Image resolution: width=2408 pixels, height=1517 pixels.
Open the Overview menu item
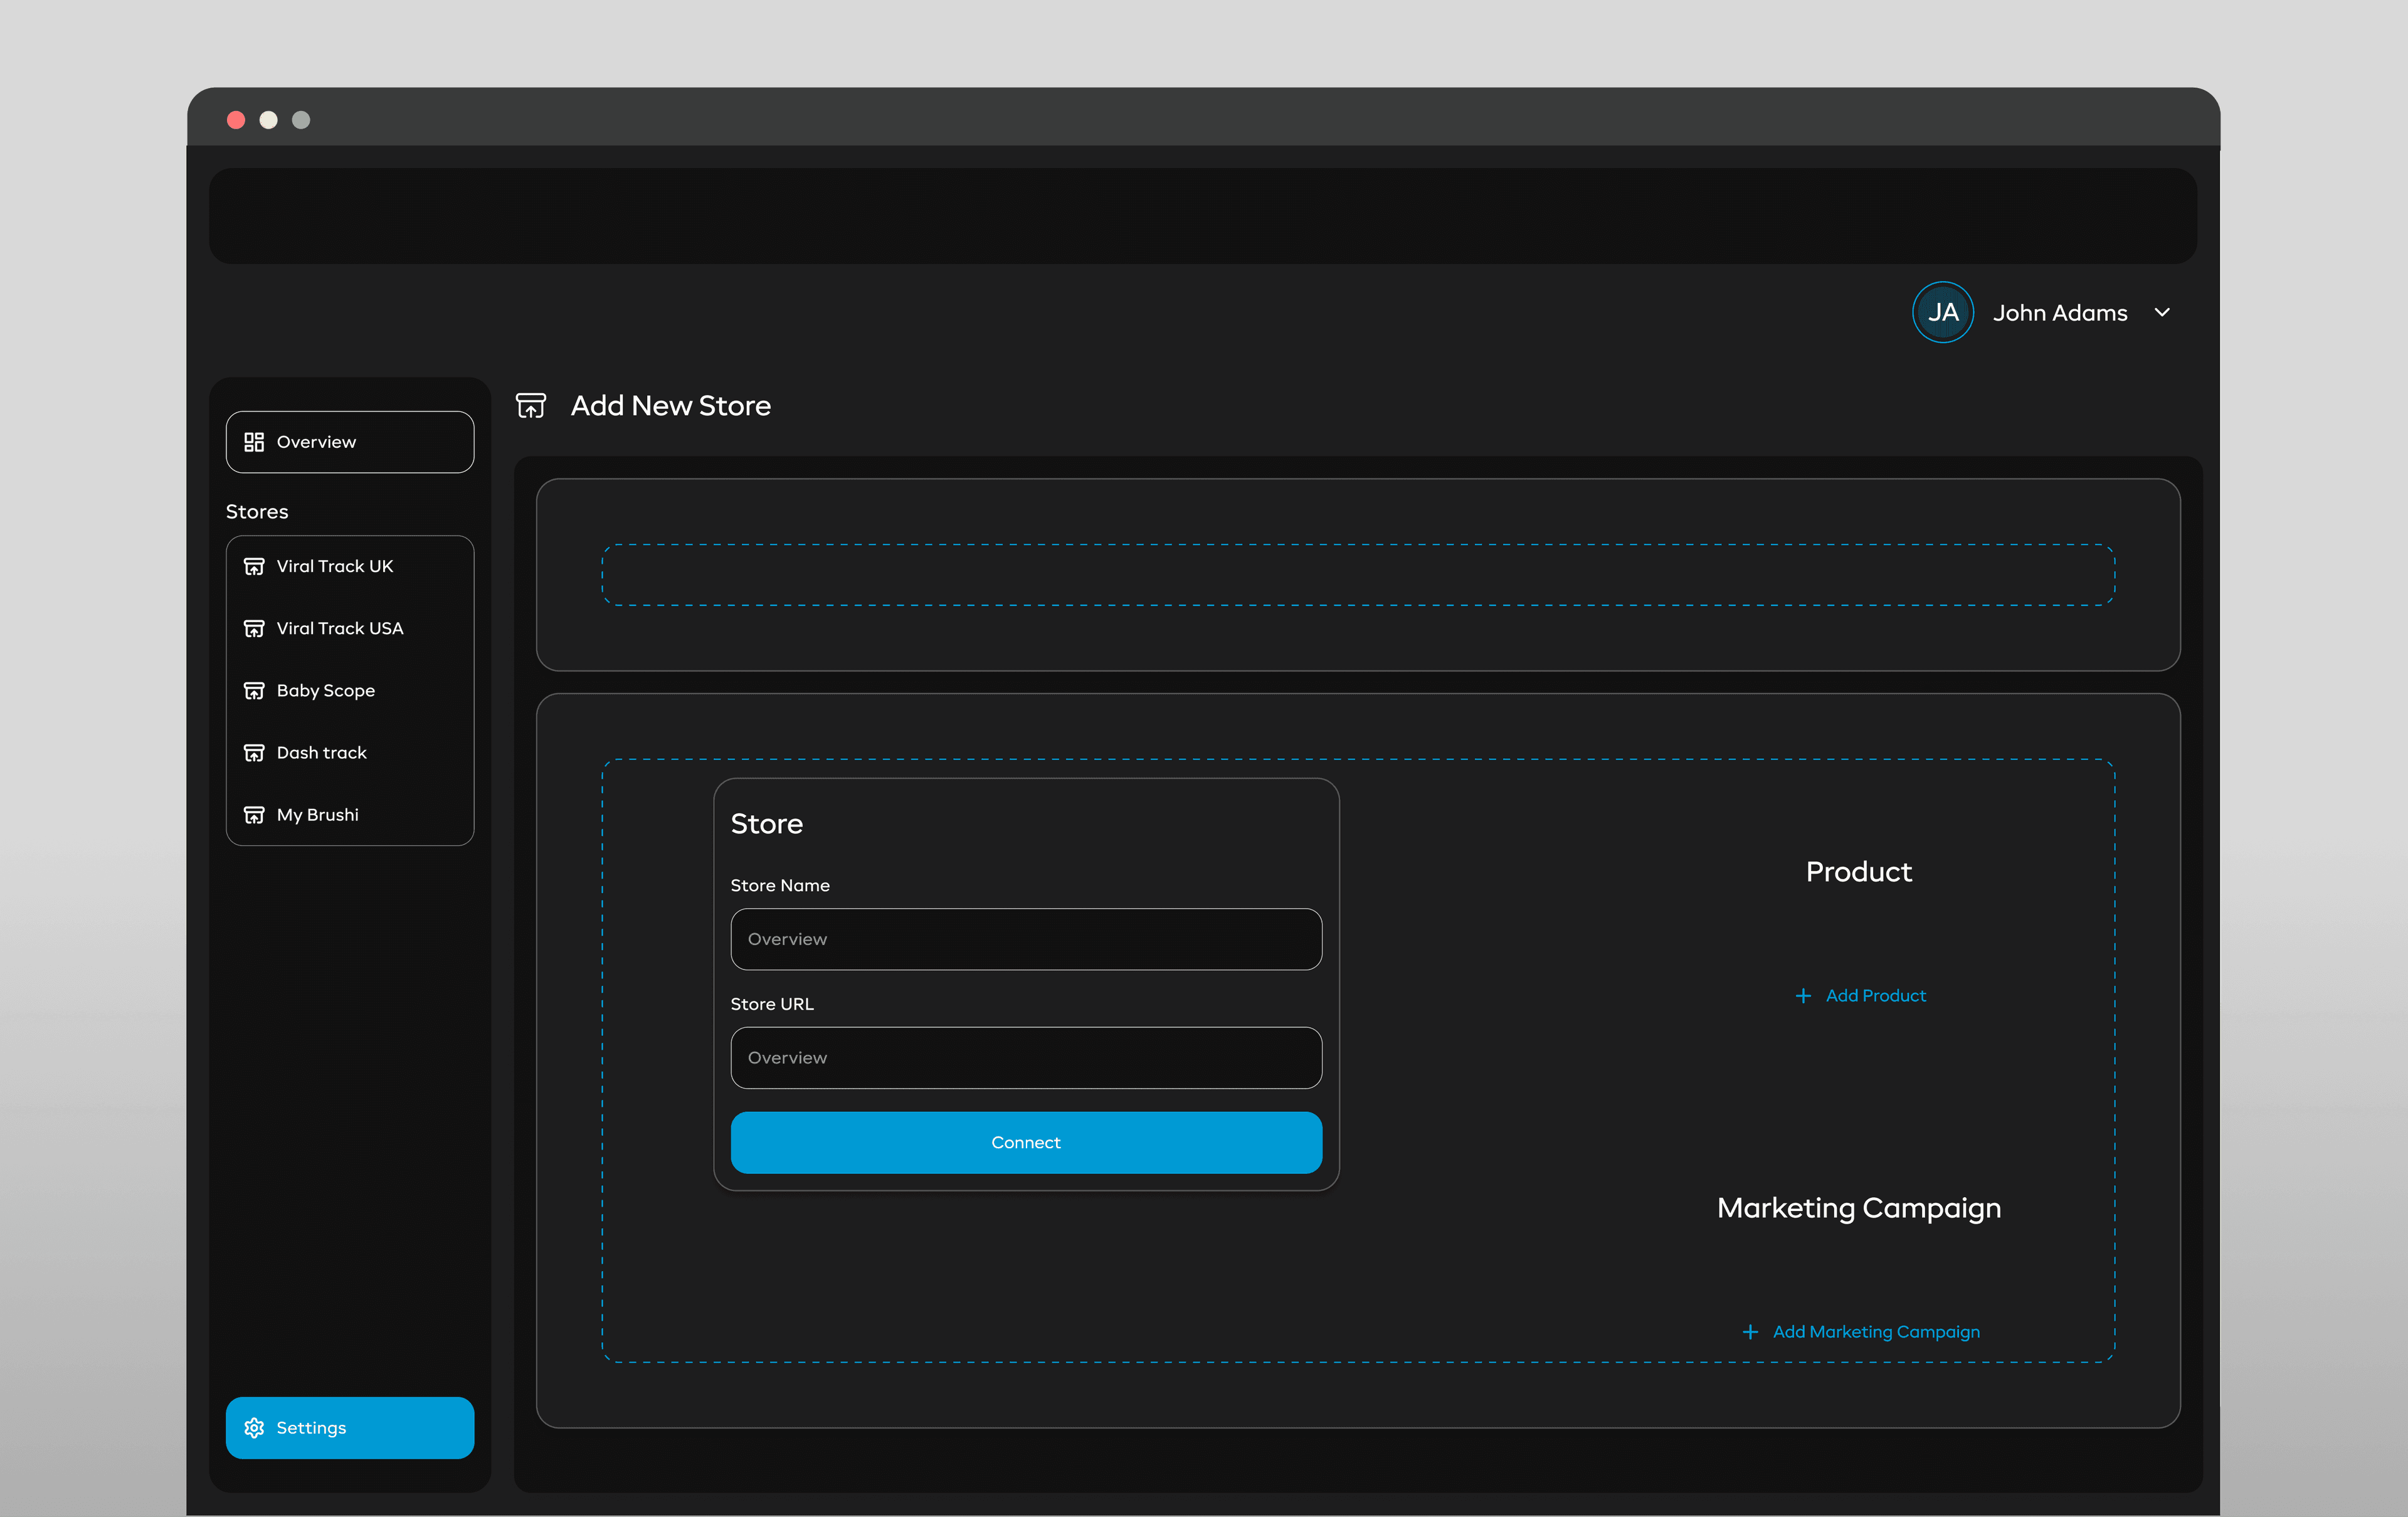pos(350,442)
